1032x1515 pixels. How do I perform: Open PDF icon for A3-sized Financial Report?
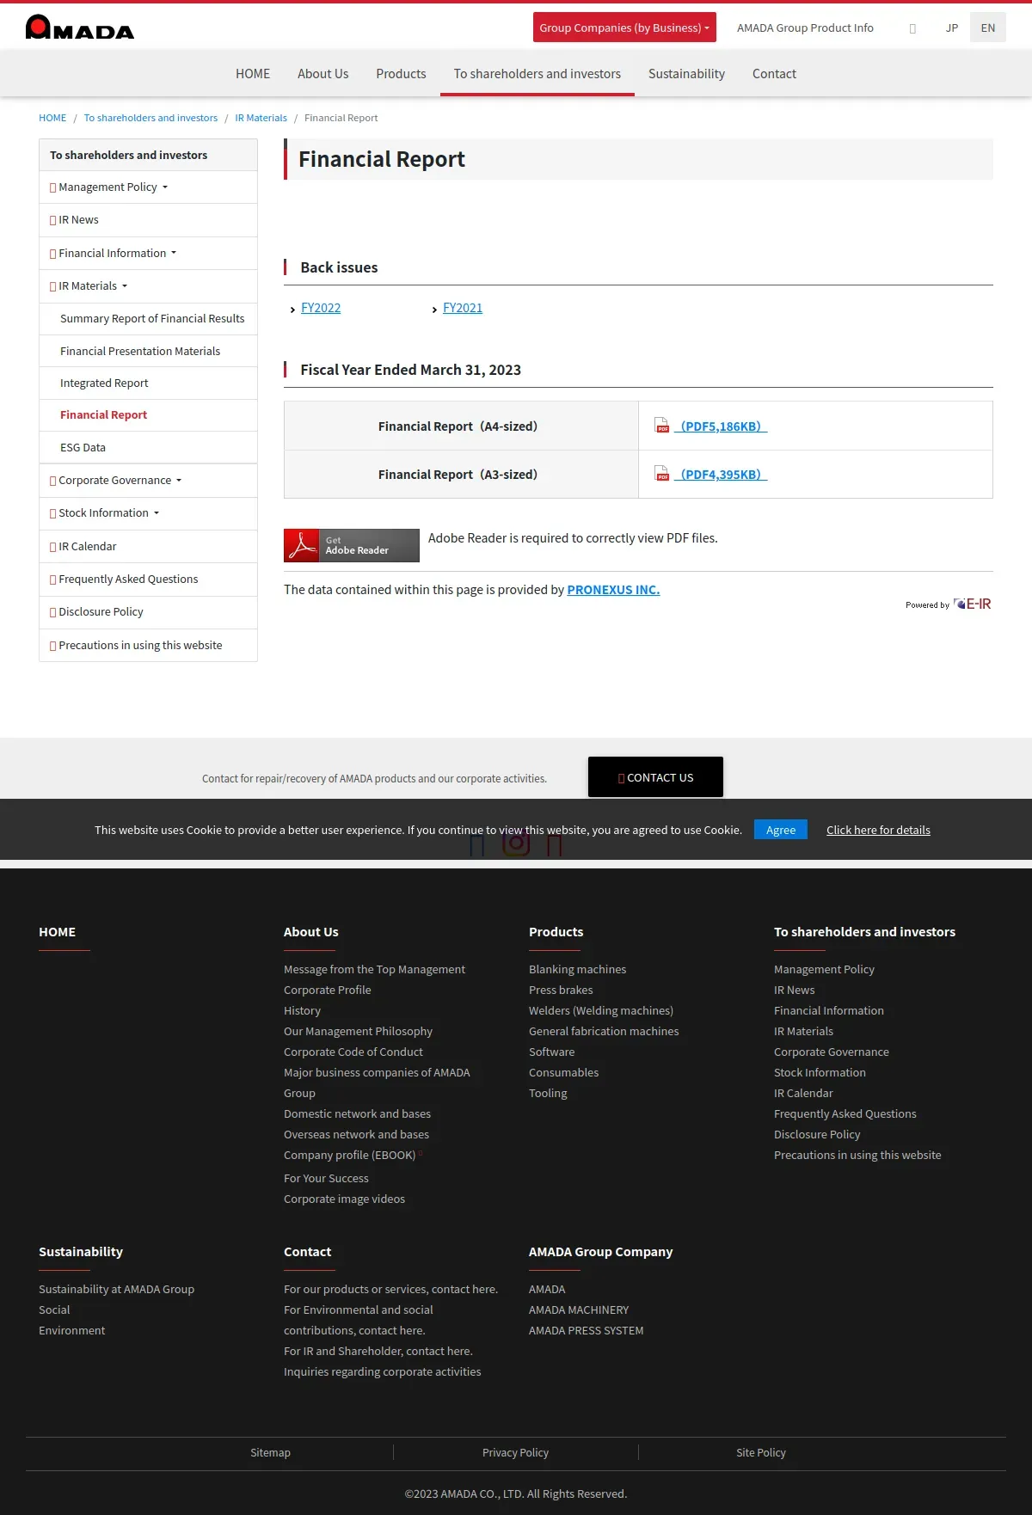click(x=662, y=474)
